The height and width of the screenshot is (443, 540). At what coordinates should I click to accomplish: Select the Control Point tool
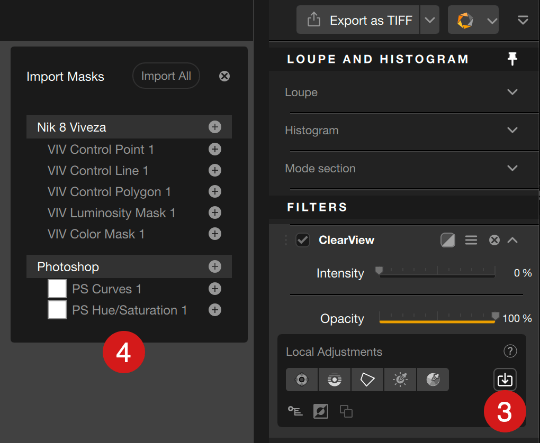tap(302, 380)
